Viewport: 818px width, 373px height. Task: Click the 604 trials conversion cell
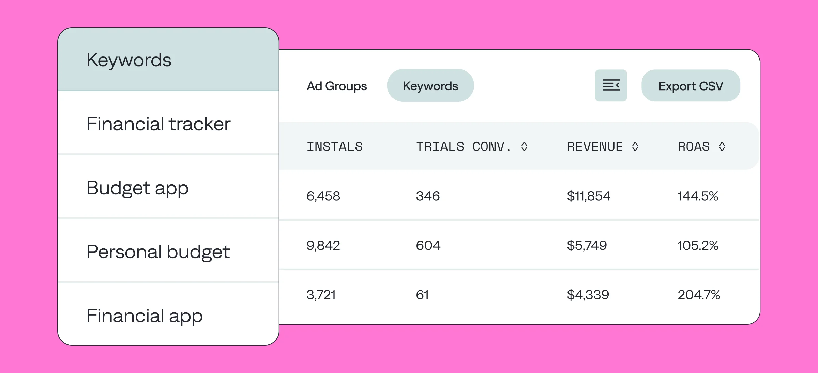point(428,245)
